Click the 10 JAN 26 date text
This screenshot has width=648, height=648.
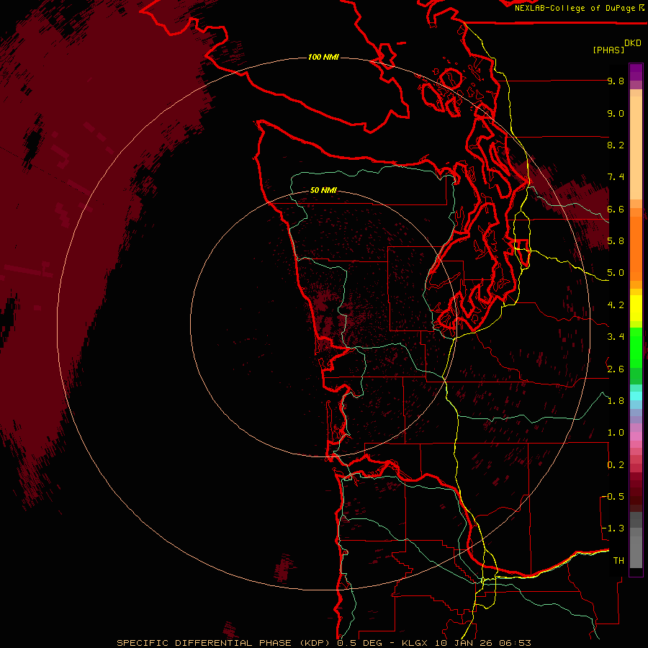pyautogui.click(x=462, y=643)
